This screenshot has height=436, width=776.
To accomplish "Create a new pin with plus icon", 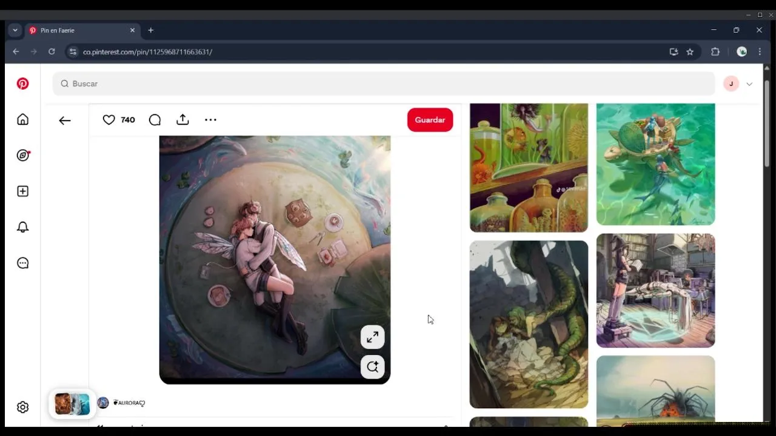I will tap(22, 191).
